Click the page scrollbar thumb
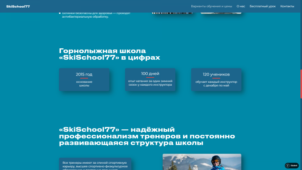The image size is (302, 170). tap(301, 84)
